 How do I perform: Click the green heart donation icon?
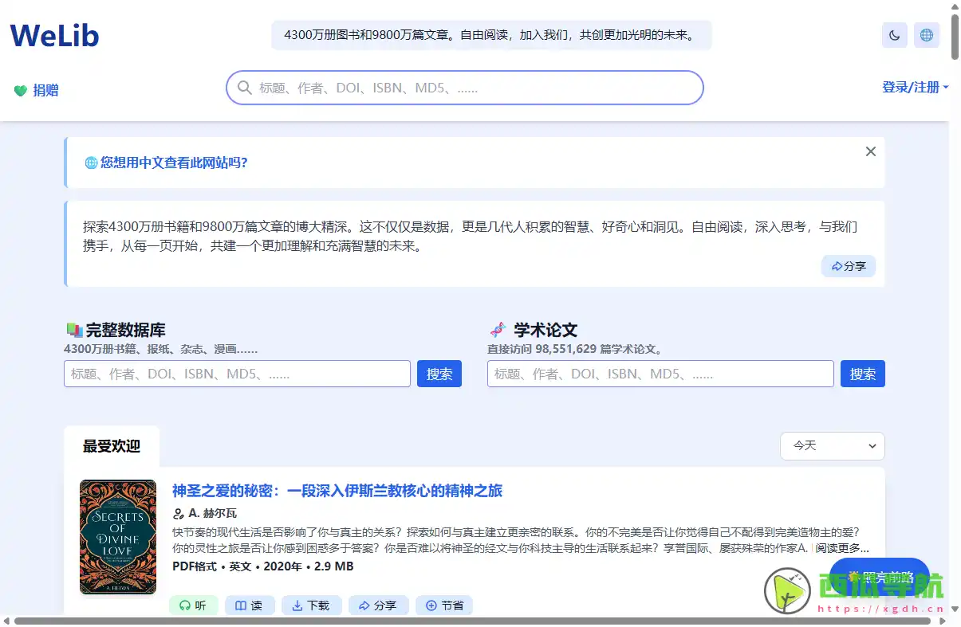20,90
